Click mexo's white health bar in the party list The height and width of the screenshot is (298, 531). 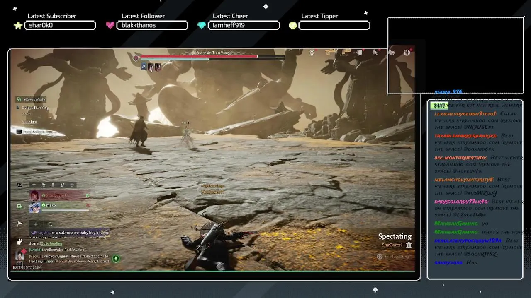pyautogui.click(x=66, y=210)
